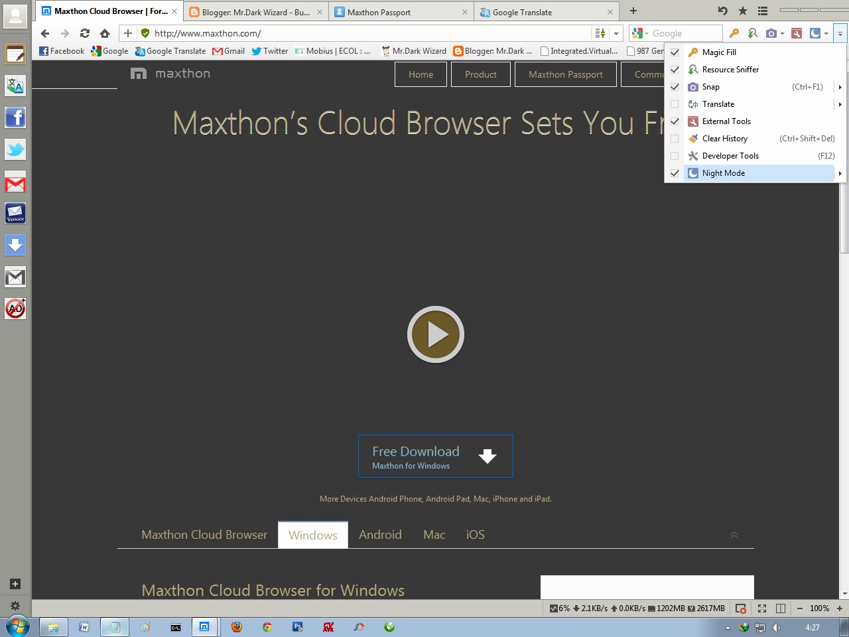This screenshot has height=637, width=849.
Task: Toggle Night Mode moon toolbar icon
Action: pyautogui.click(x=815, y=33)
